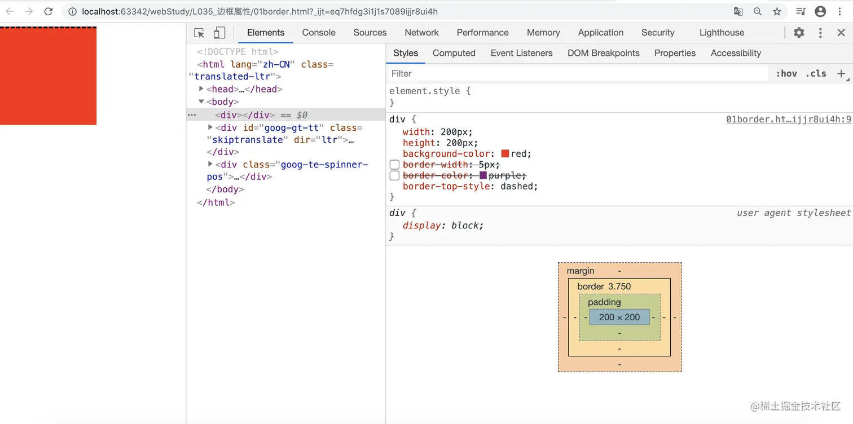Image resolution: width=853 pixels, height=424 pixels.
Task: Open the Computed styles tab
Action: 454,53
